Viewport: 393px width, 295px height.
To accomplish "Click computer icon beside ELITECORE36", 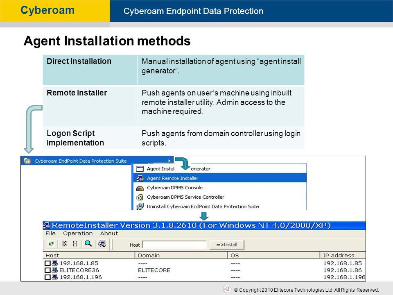I will (x=54, y=270).
